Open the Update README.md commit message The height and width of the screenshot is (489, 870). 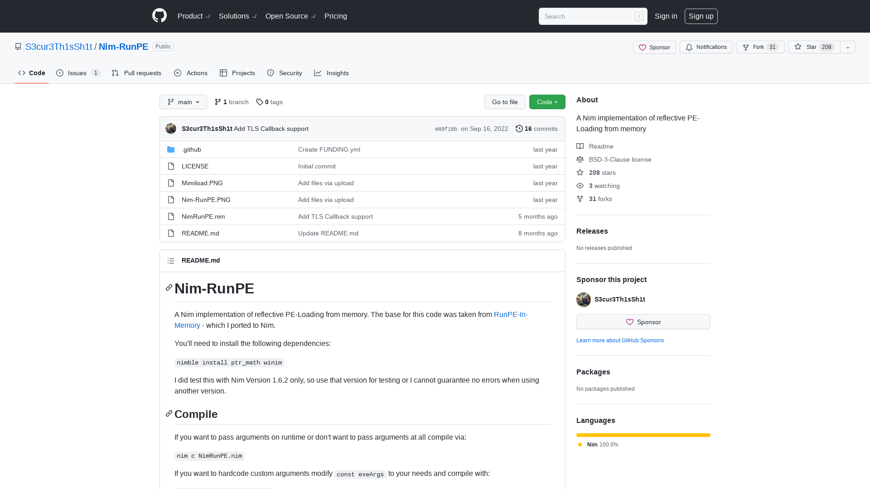328,233
